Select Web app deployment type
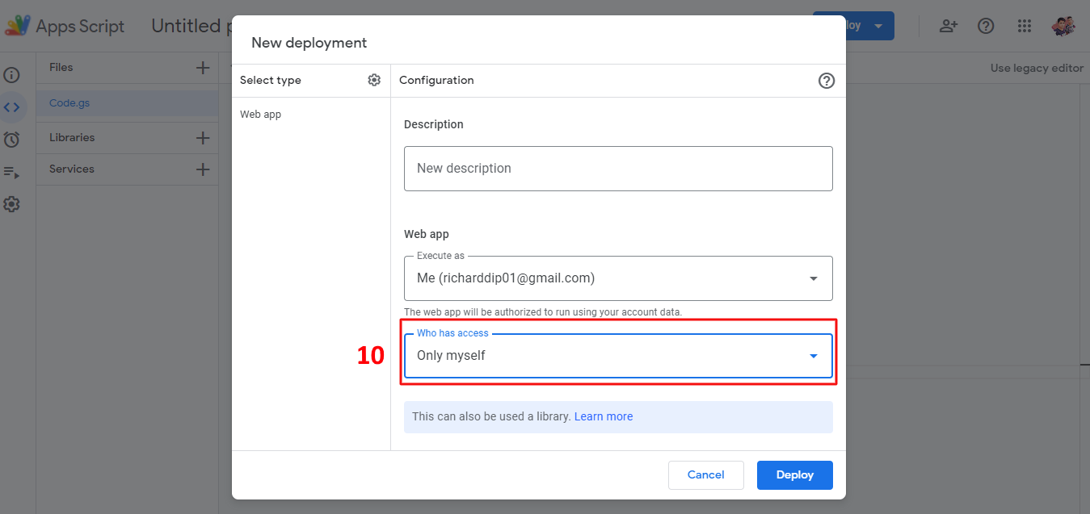The image size is (1090, 514). tap(261, 115)
